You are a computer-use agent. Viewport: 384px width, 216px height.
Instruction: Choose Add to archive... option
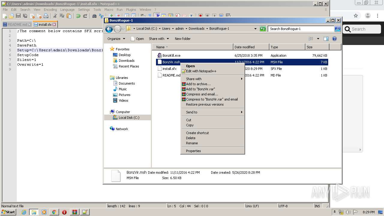coord(213,84)
